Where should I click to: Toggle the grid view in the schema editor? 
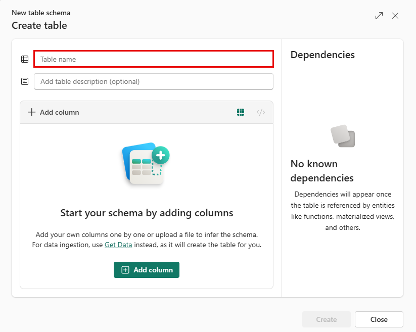coord(241,112)
